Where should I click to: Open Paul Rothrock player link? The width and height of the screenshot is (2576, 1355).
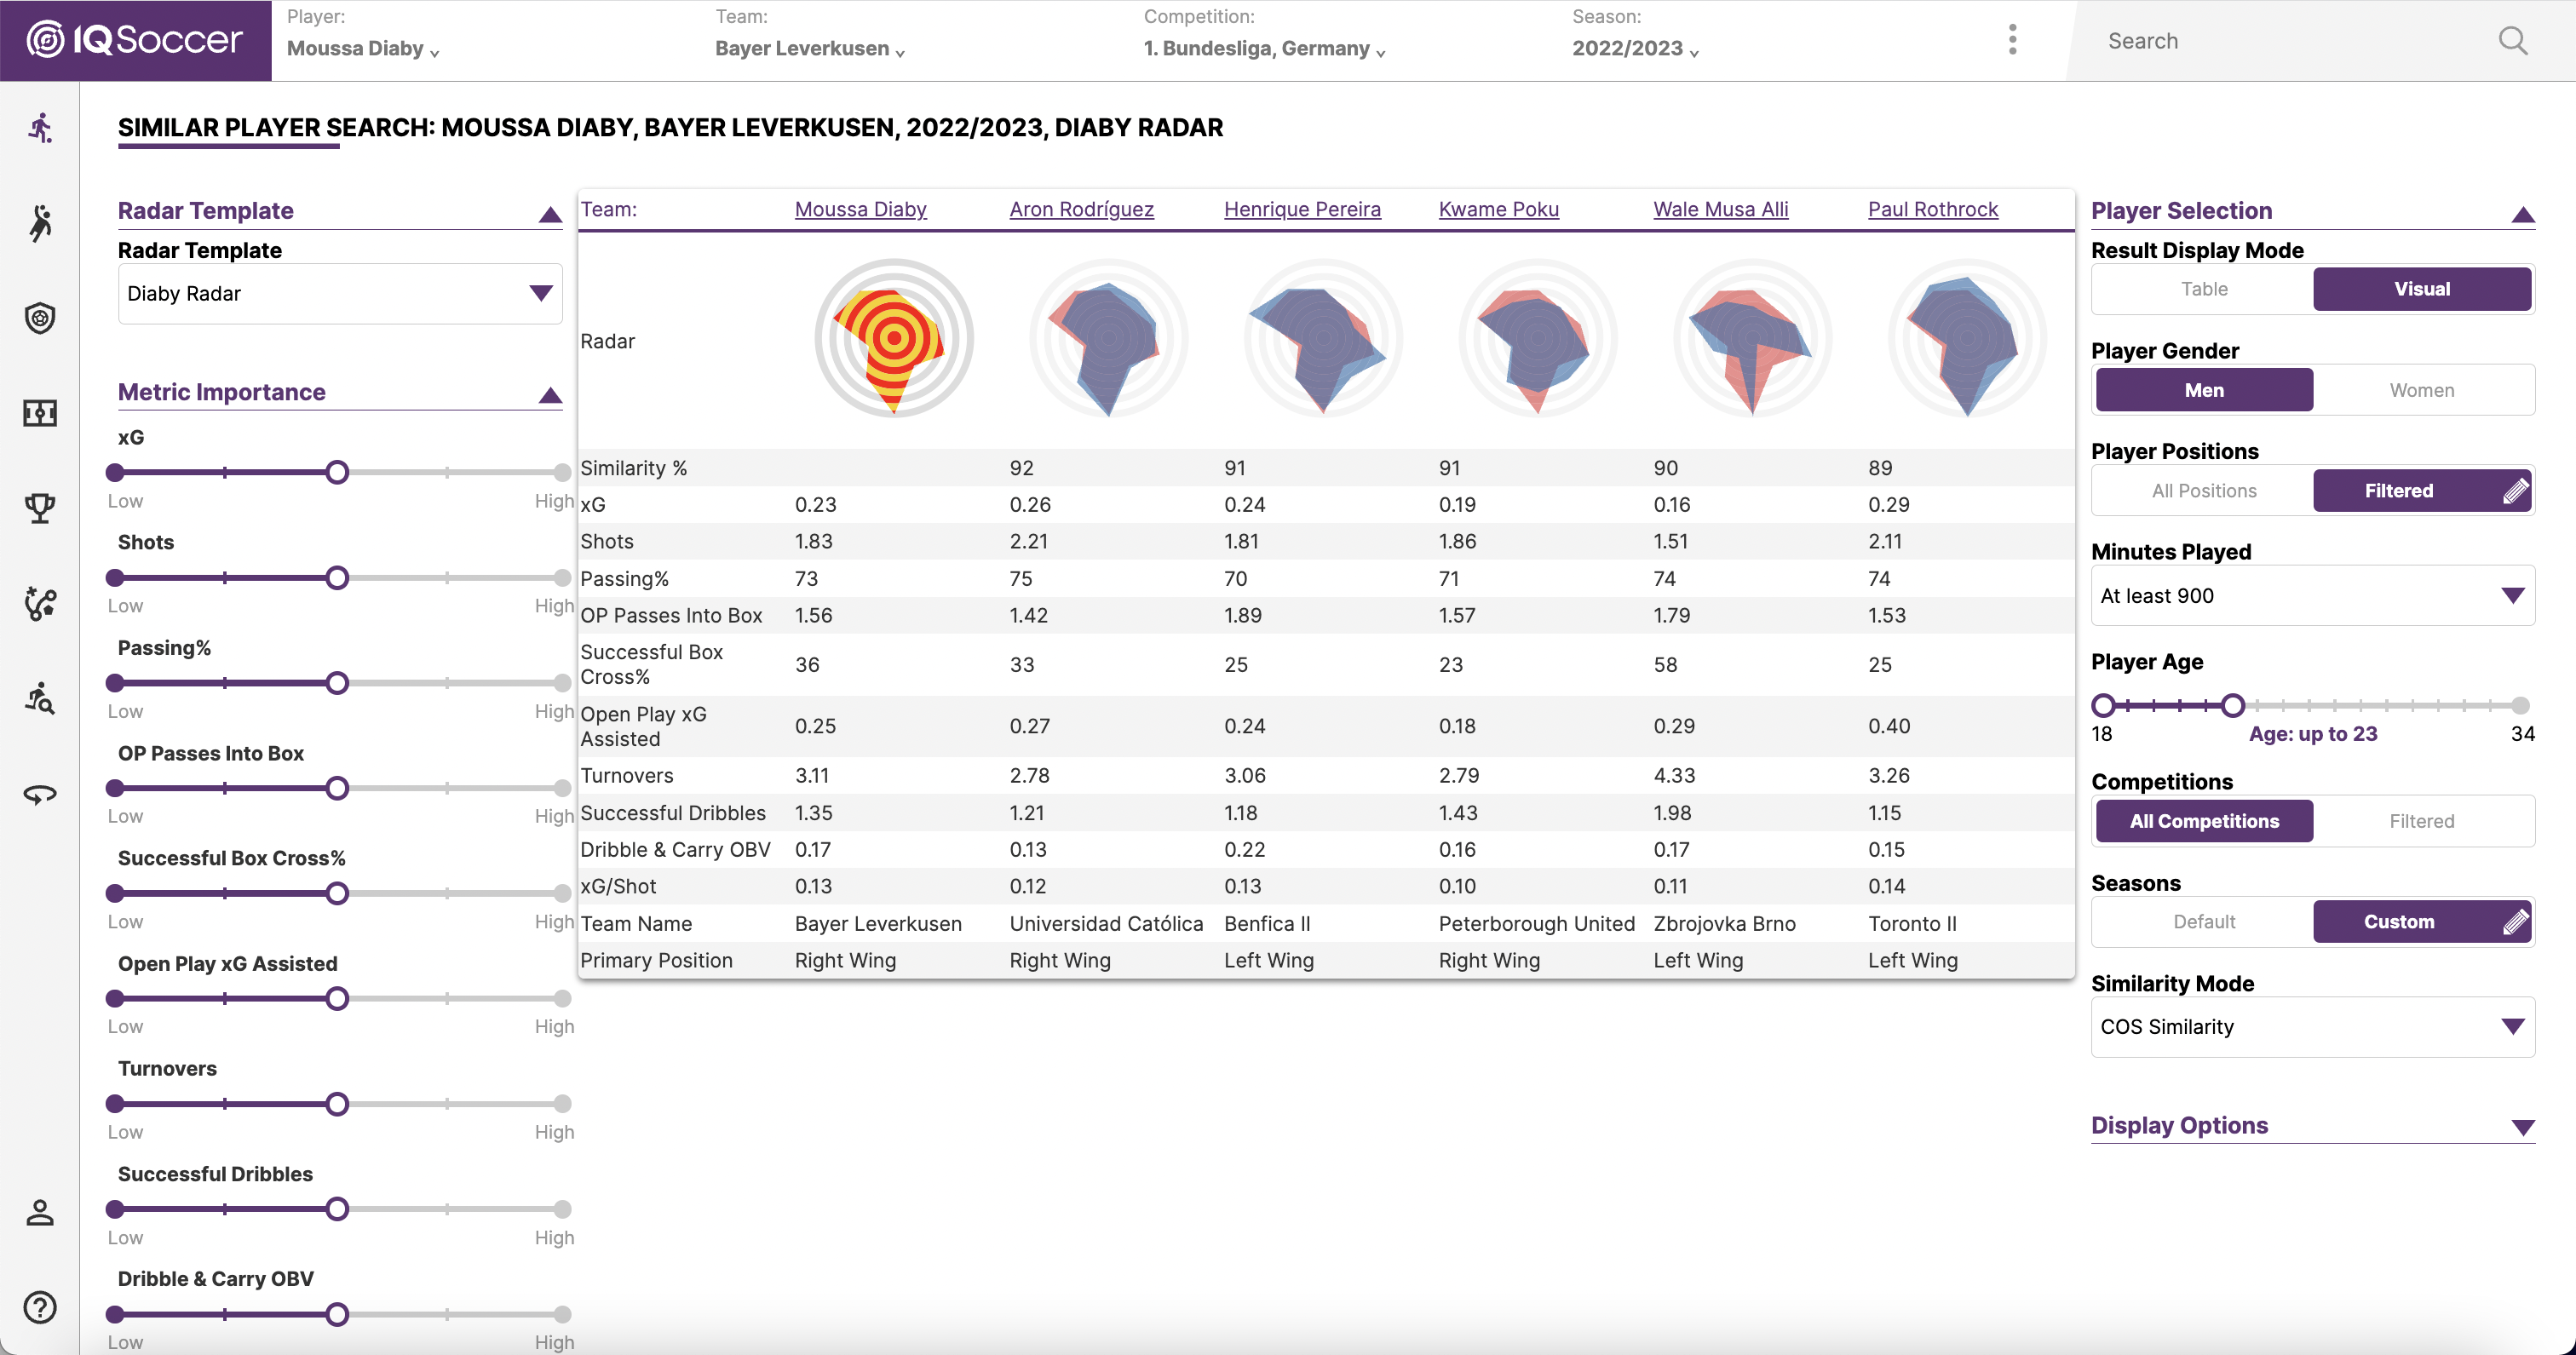pos(1932,209)
